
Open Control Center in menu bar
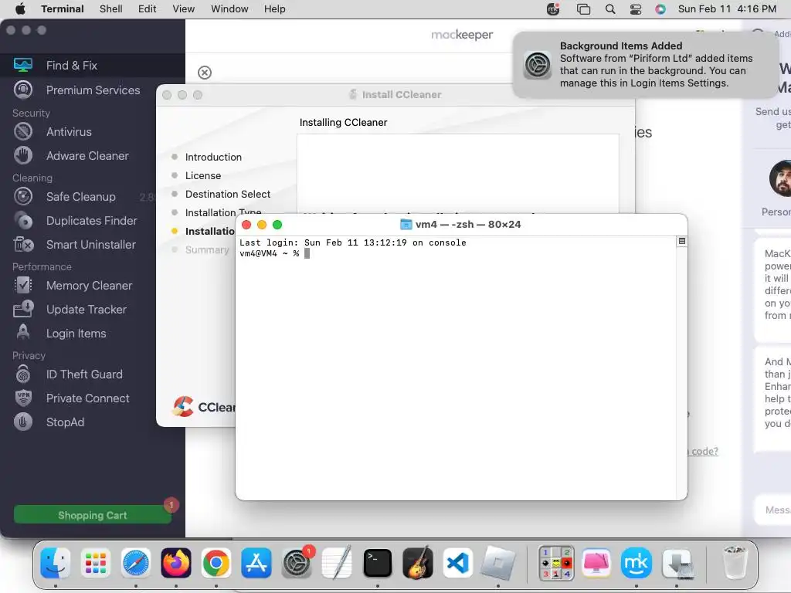pos(636,9)
